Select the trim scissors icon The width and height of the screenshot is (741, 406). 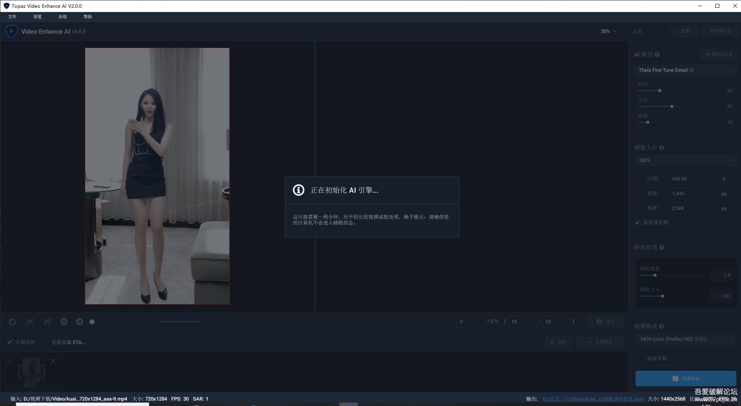(29, 321)
